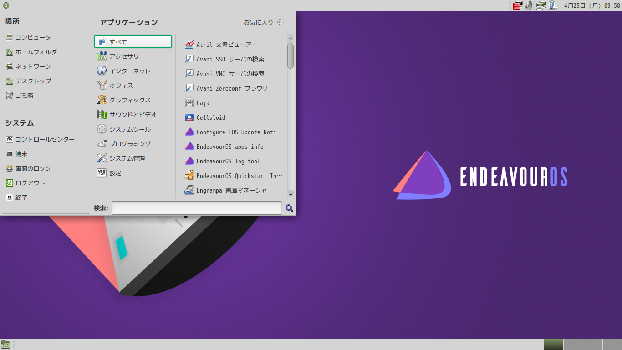The image size is (622, 350).
Task: Launch Avahi SSH サーバの検索
Action: click(x=233, y=59)
